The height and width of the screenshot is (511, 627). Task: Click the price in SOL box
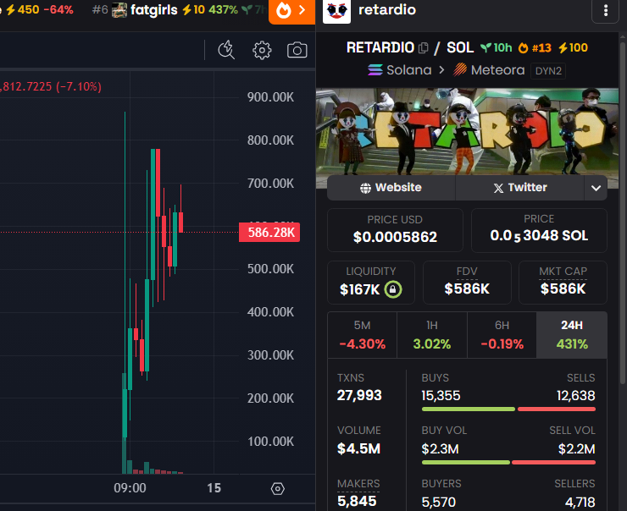[x=539, y=230]
